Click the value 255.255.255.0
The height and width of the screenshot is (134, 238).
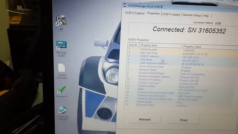(x=190, y=61)
